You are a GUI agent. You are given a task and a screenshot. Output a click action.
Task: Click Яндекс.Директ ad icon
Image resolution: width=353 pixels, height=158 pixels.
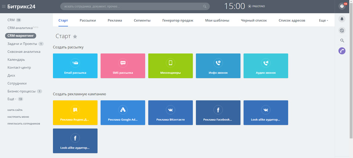pyautogui.click(x=75, y=110)
